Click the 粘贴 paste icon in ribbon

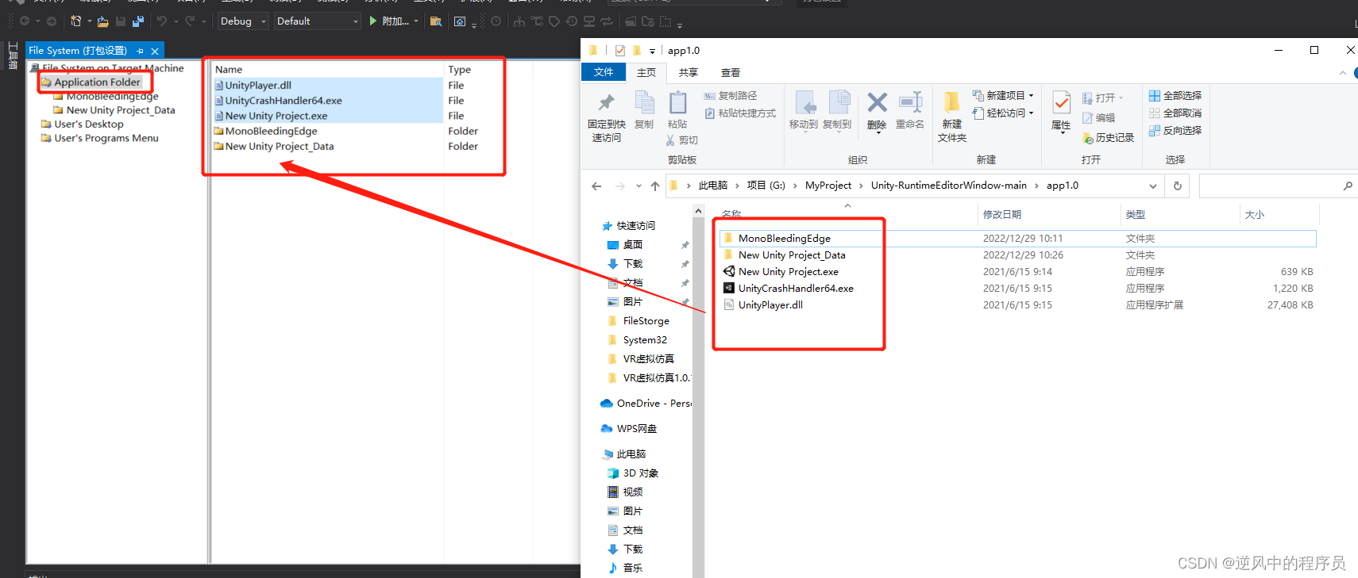pyautogui.click(x=677, y=103)
